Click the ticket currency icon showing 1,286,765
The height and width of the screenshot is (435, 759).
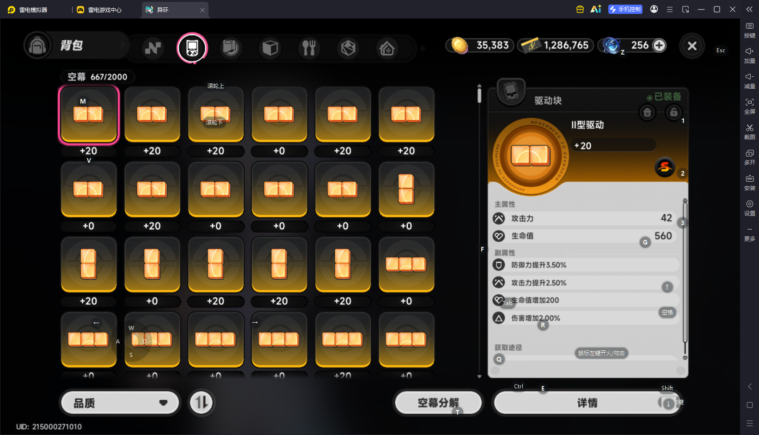[x=531, y=45]
